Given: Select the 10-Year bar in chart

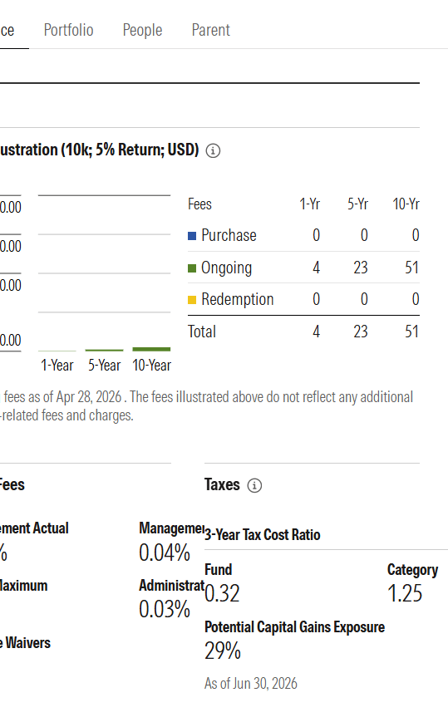Looking at the screenshot, I should (151, 349).
